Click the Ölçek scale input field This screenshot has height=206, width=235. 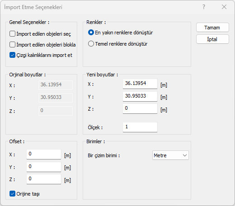click(140, 127)
